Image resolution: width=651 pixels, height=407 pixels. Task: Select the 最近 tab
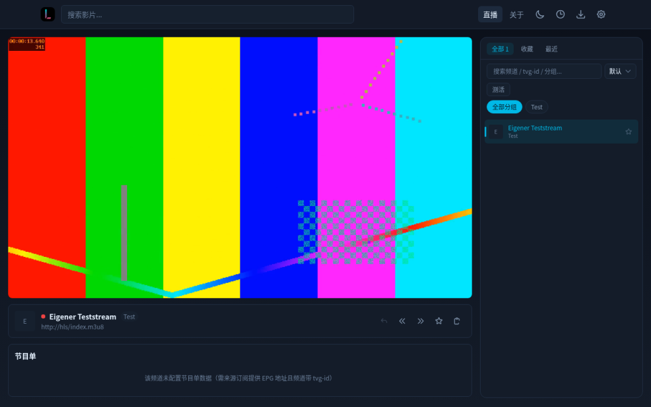[551, 49]
